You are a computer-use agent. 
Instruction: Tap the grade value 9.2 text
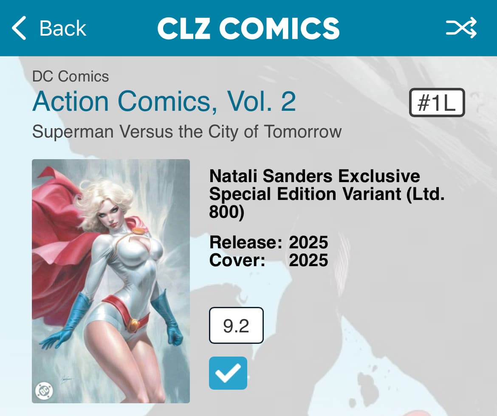click(236, 326)
